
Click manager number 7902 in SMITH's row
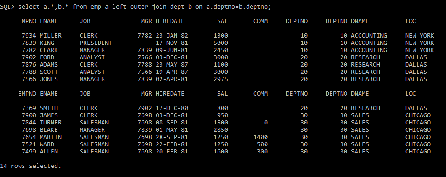144,108
